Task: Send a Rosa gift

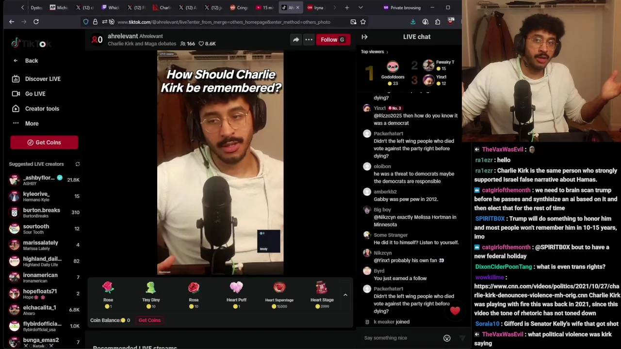Action: pos(194,295)
